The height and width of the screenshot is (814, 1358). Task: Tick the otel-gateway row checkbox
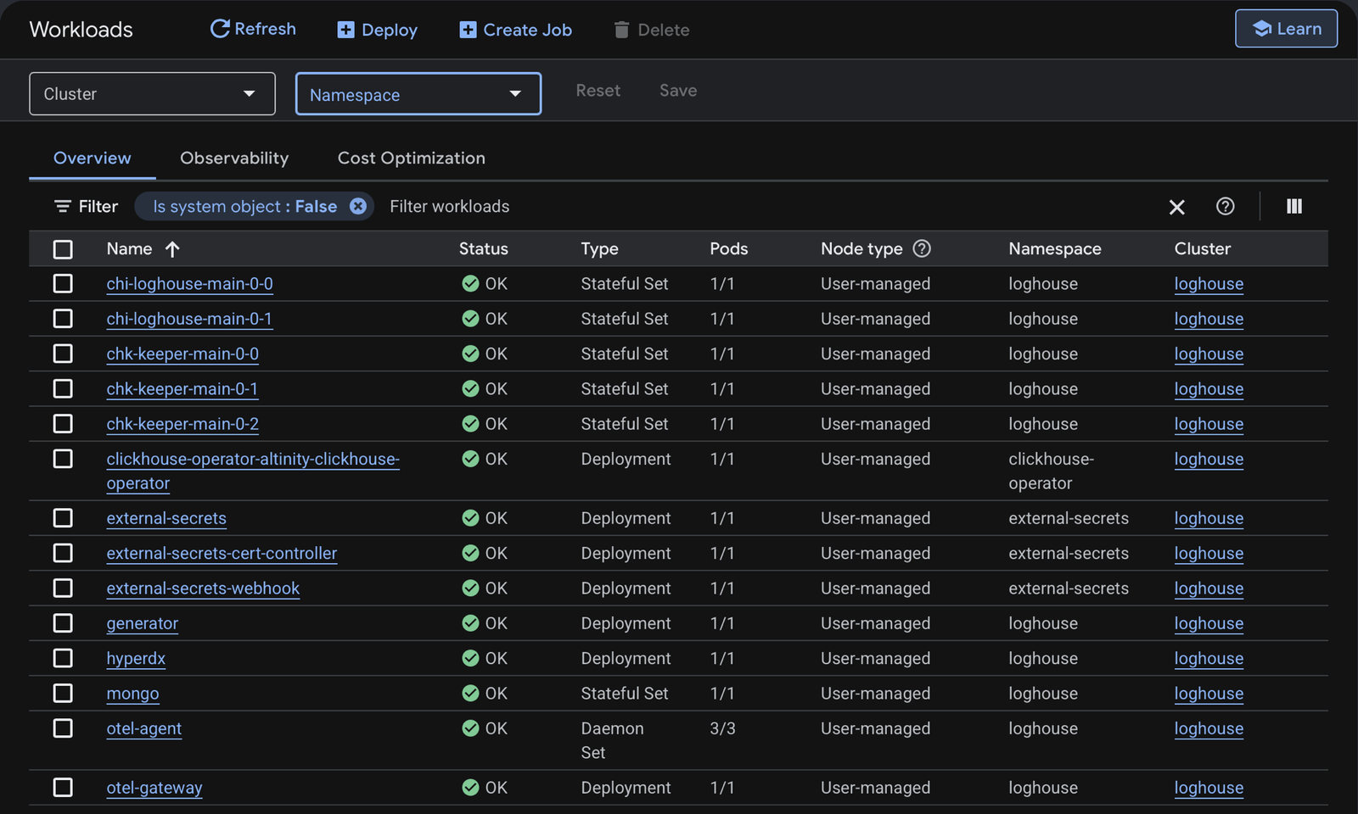click(x=63, y=788)
